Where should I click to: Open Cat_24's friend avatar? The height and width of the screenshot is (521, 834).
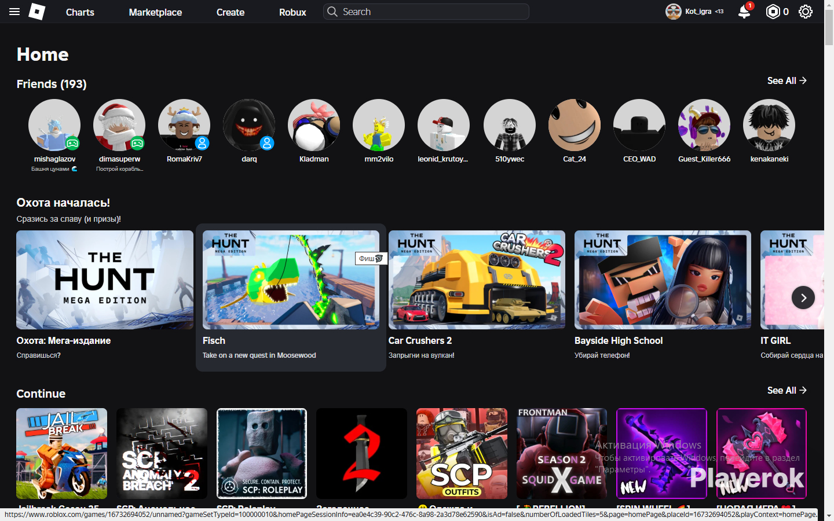pos(575,125)
